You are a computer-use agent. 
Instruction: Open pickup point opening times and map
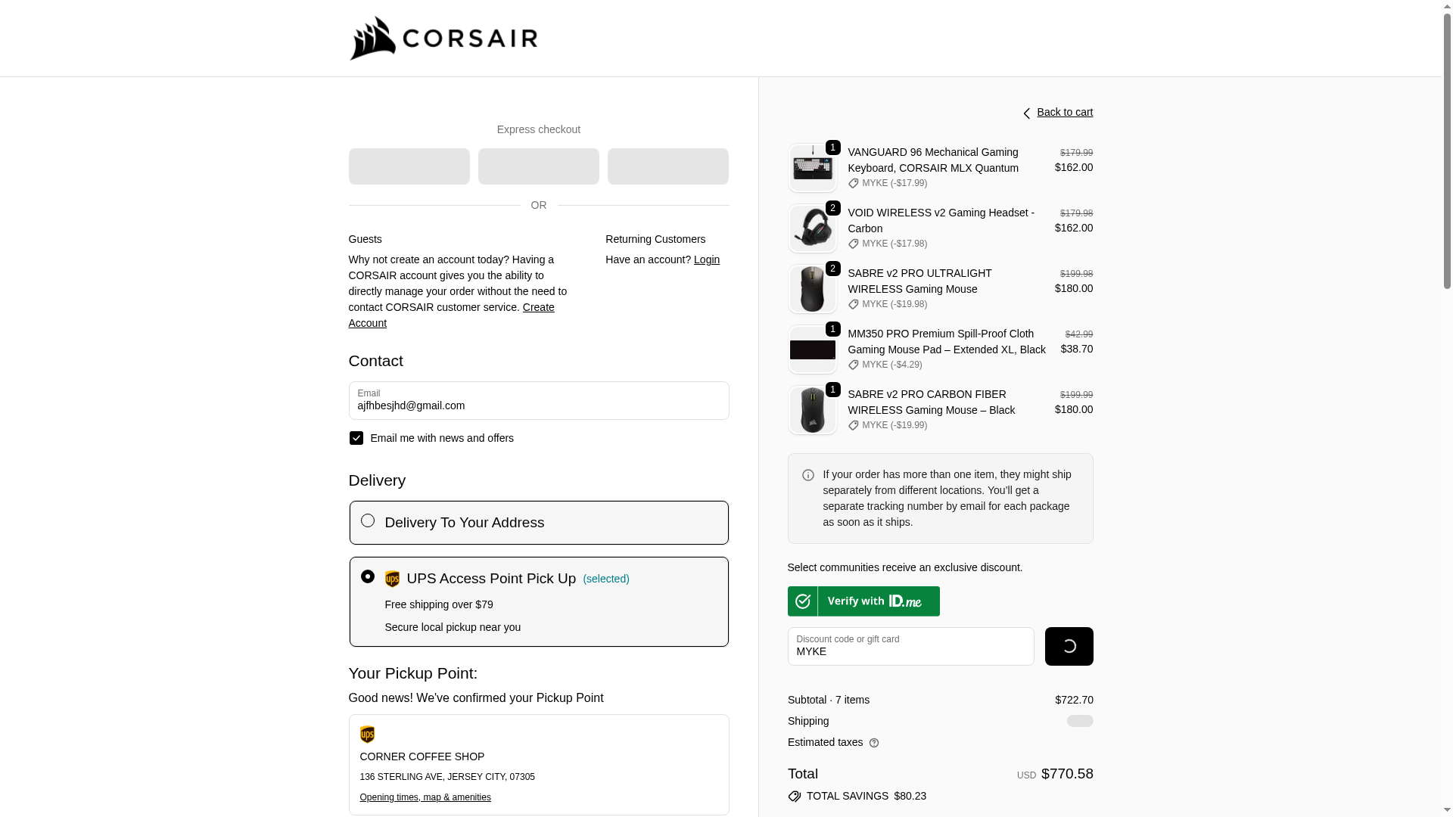425,797
